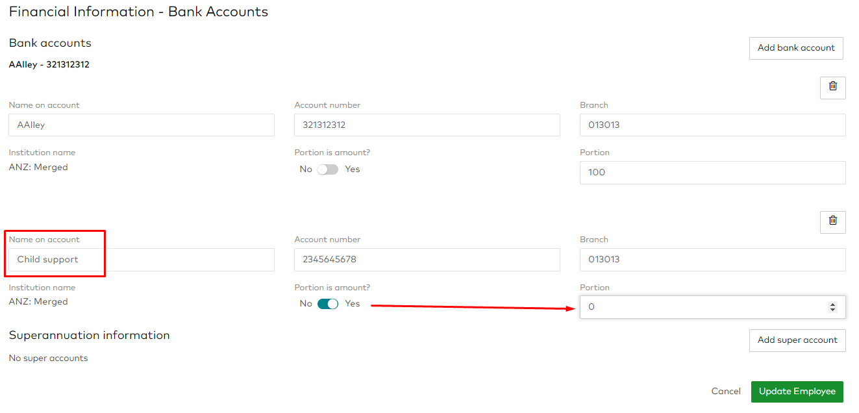Image resolution: width=859 pixels, height=413 pixels.
Task: Focus the Child support account Branch field
Action: tap(712, 260)
